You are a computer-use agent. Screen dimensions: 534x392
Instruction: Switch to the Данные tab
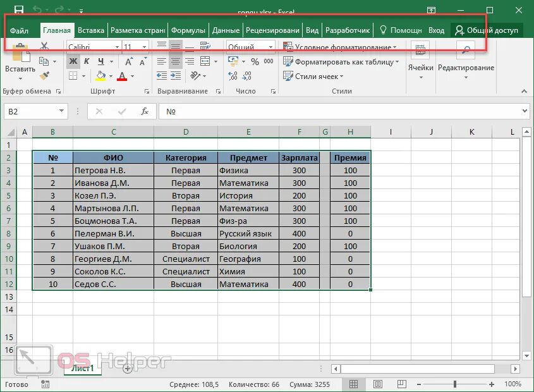(226, 30)
